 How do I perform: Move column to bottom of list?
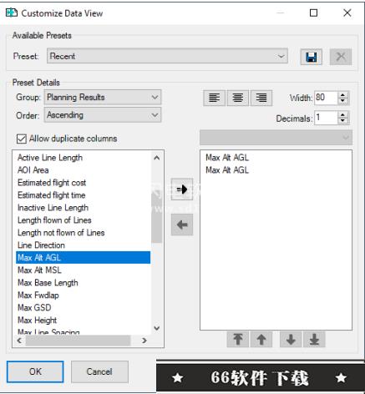314,340
